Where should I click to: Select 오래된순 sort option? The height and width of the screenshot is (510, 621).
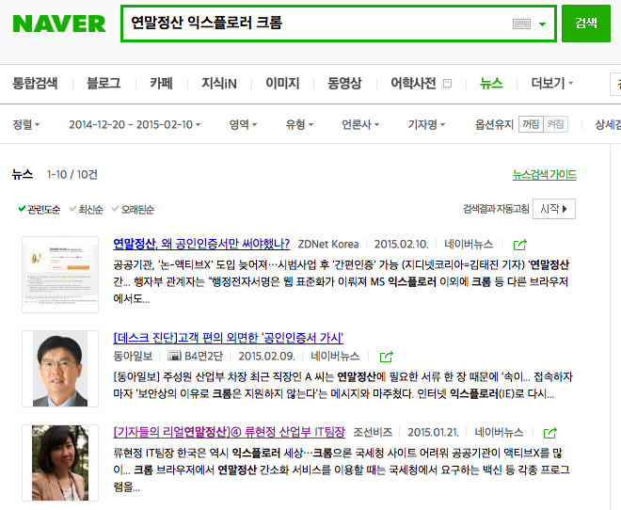(x=133, y=209)
